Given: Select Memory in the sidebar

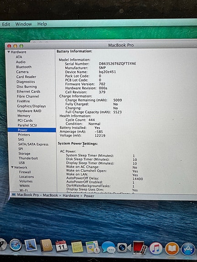Looking at the screenshot, I should click(x=24, y=116).
